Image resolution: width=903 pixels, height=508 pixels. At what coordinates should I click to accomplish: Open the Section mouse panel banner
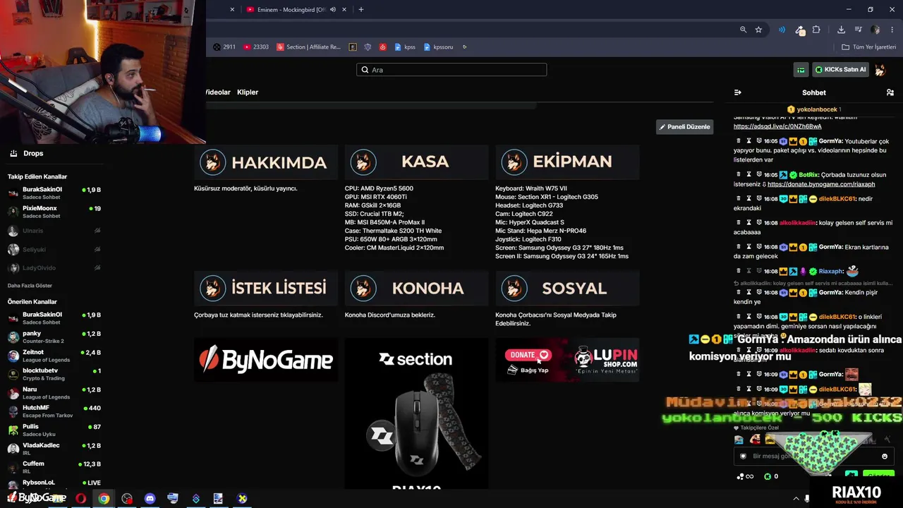click(416, 413)
